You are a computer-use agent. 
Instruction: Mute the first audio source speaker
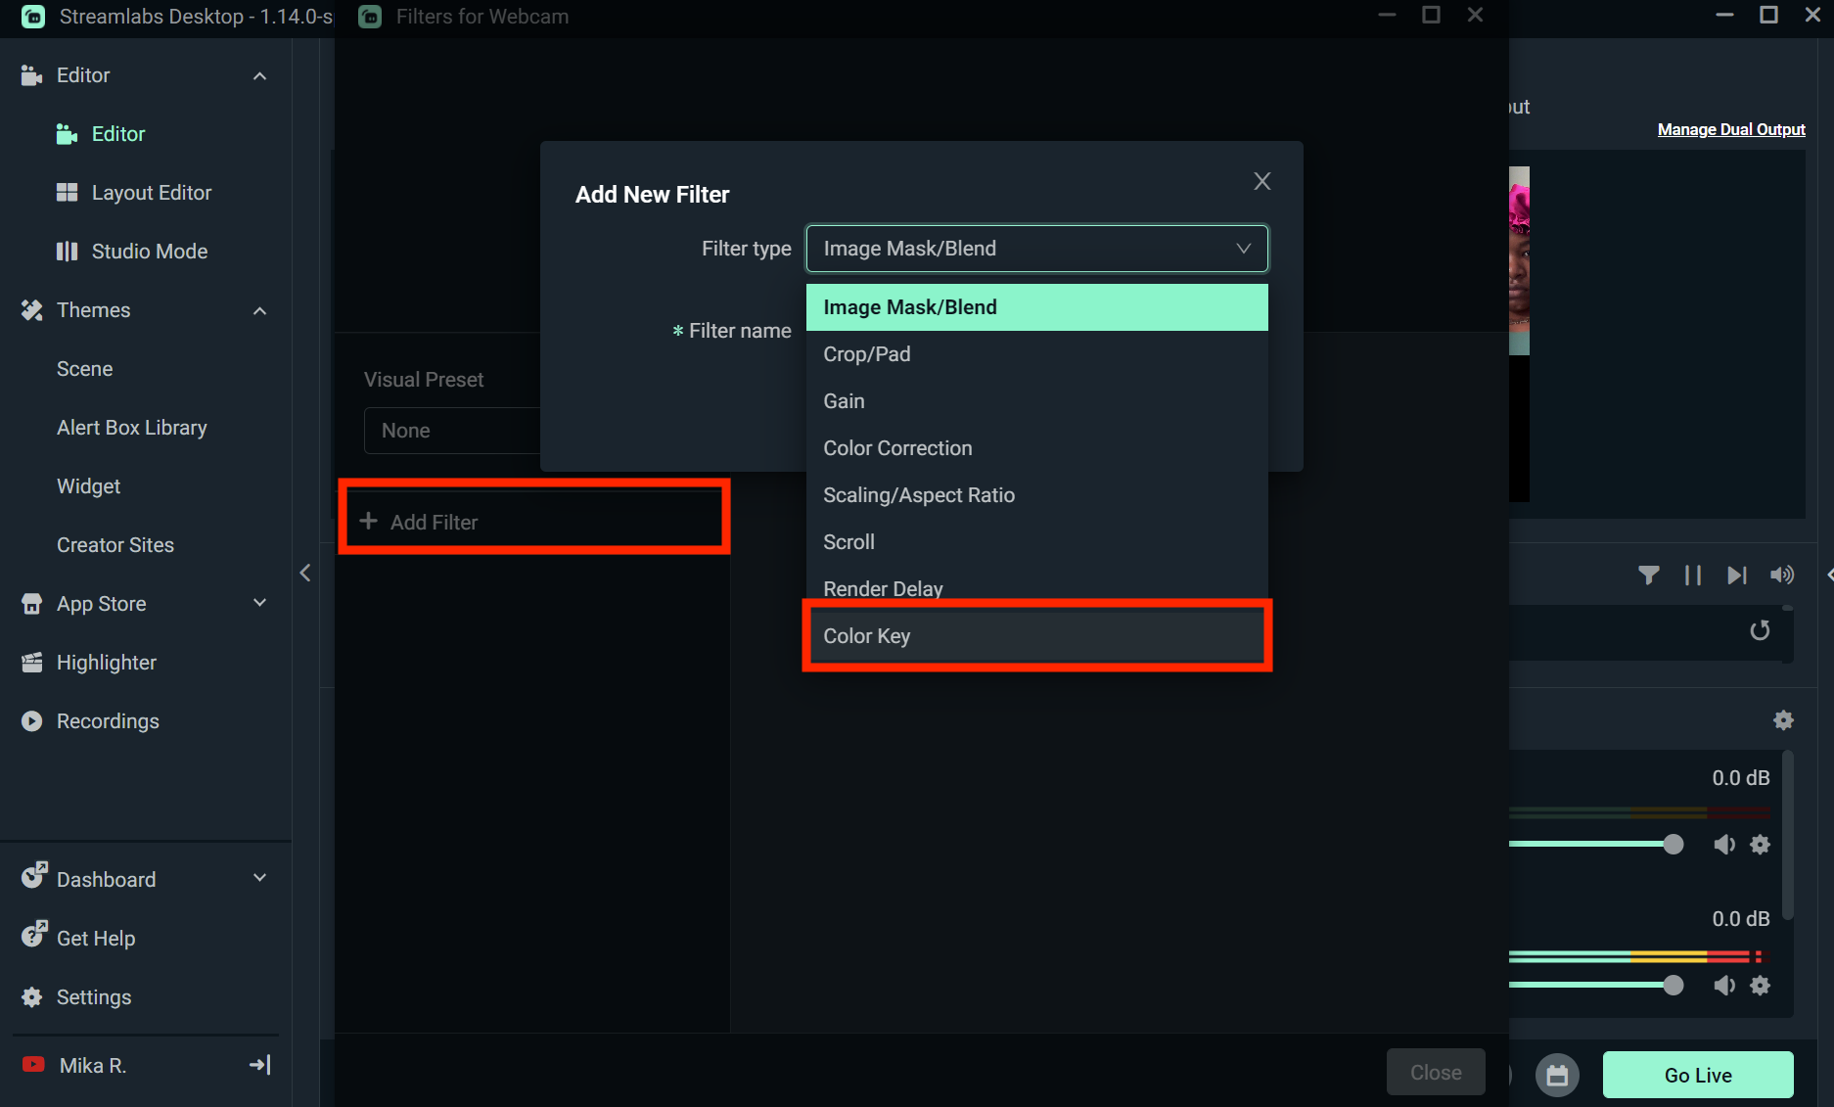(x=1723, y=845)
